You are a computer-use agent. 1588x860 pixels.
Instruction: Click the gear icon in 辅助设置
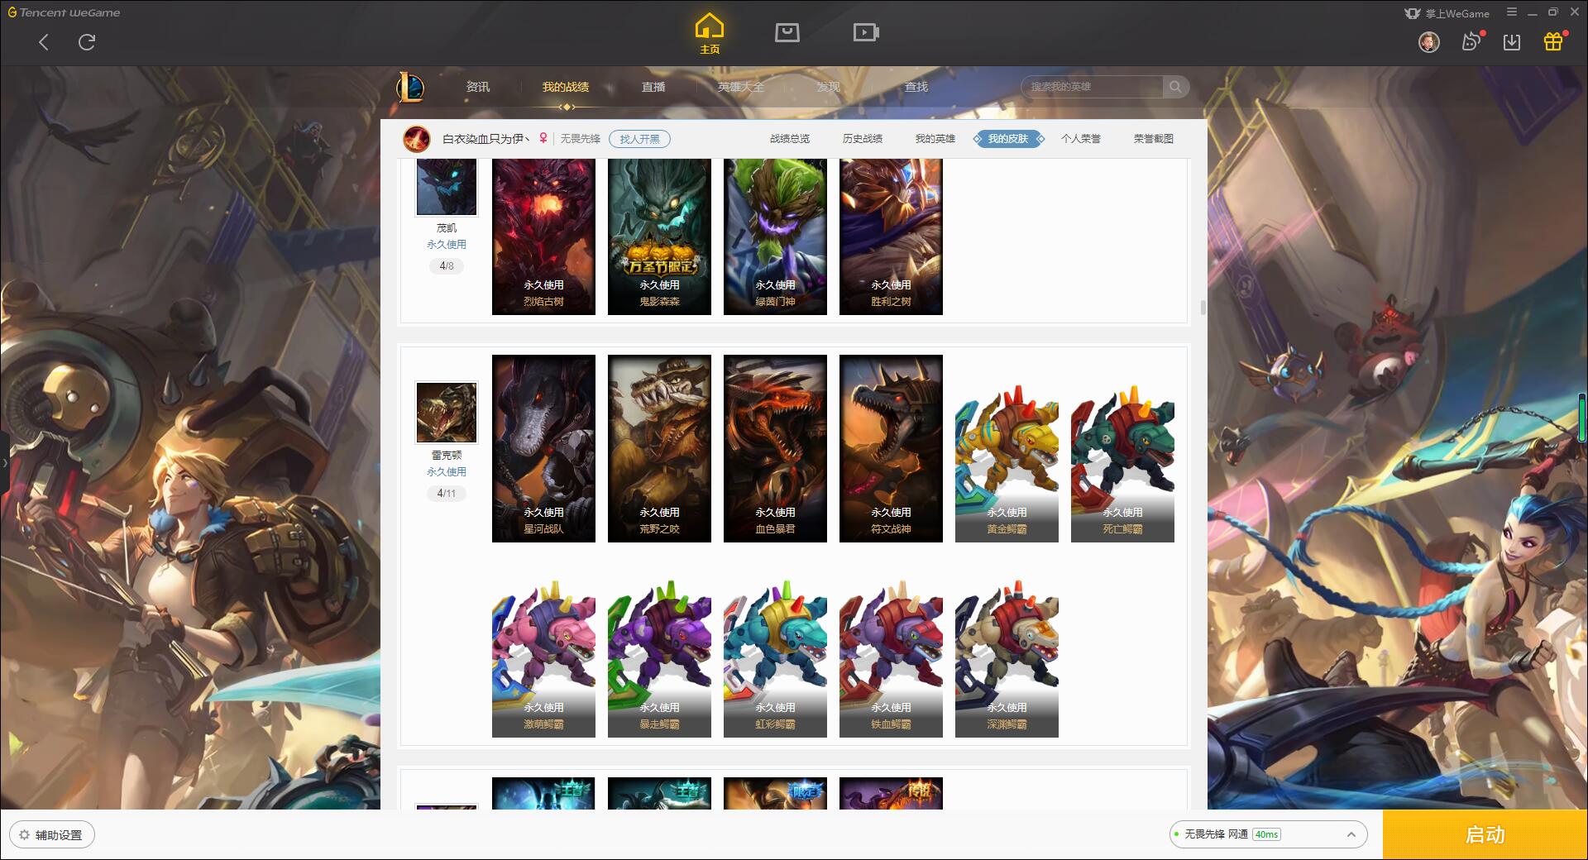pyautogui.click(x=24, y=835)
